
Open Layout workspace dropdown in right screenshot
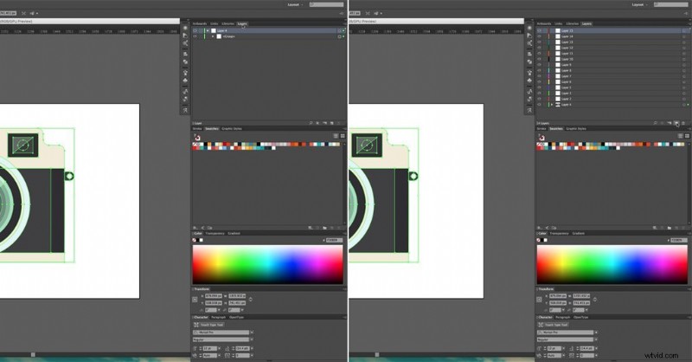[639, 4]
